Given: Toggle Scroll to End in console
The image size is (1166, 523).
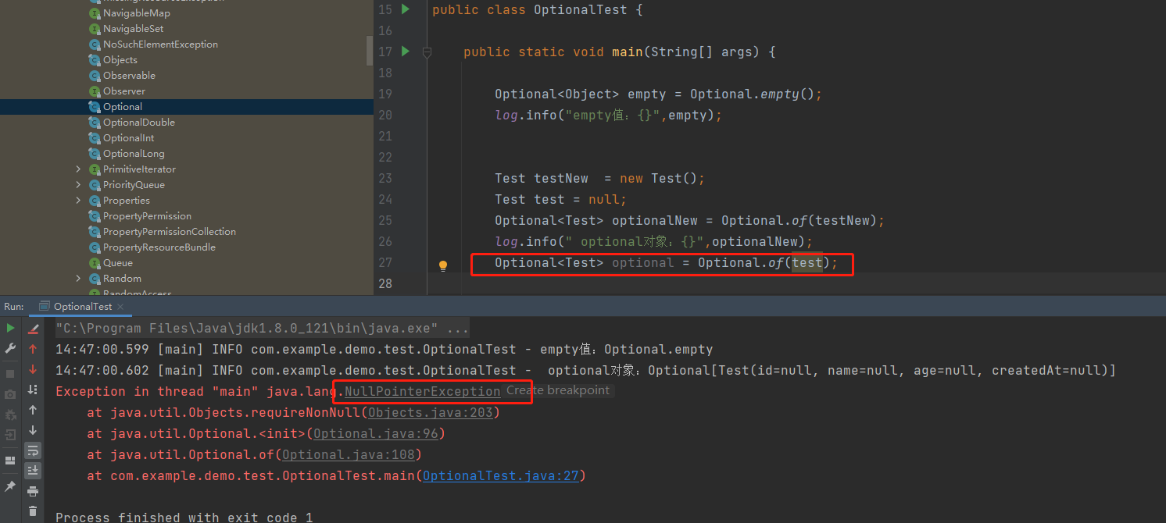Looking at the screenshot, I should pos(33,470).
